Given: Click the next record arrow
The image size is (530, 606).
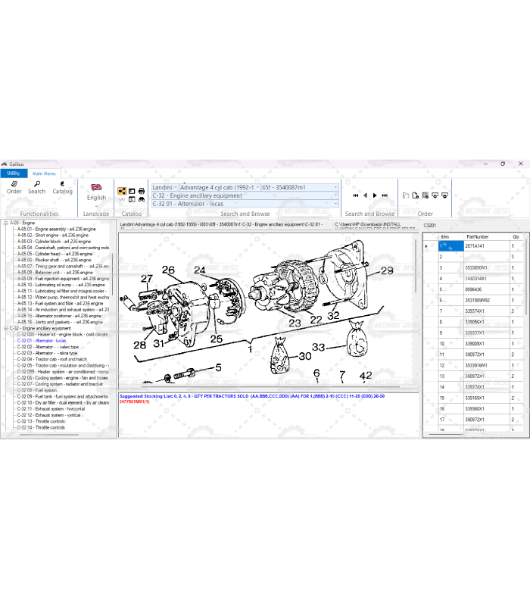Looking at the screenshot, I should pos(375,195).
